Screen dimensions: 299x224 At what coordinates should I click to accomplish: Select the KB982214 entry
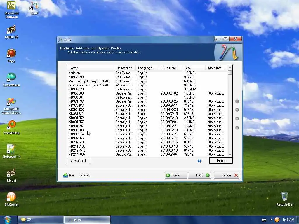point(147,134)
